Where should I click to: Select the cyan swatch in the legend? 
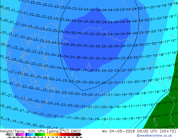[34, 135]
